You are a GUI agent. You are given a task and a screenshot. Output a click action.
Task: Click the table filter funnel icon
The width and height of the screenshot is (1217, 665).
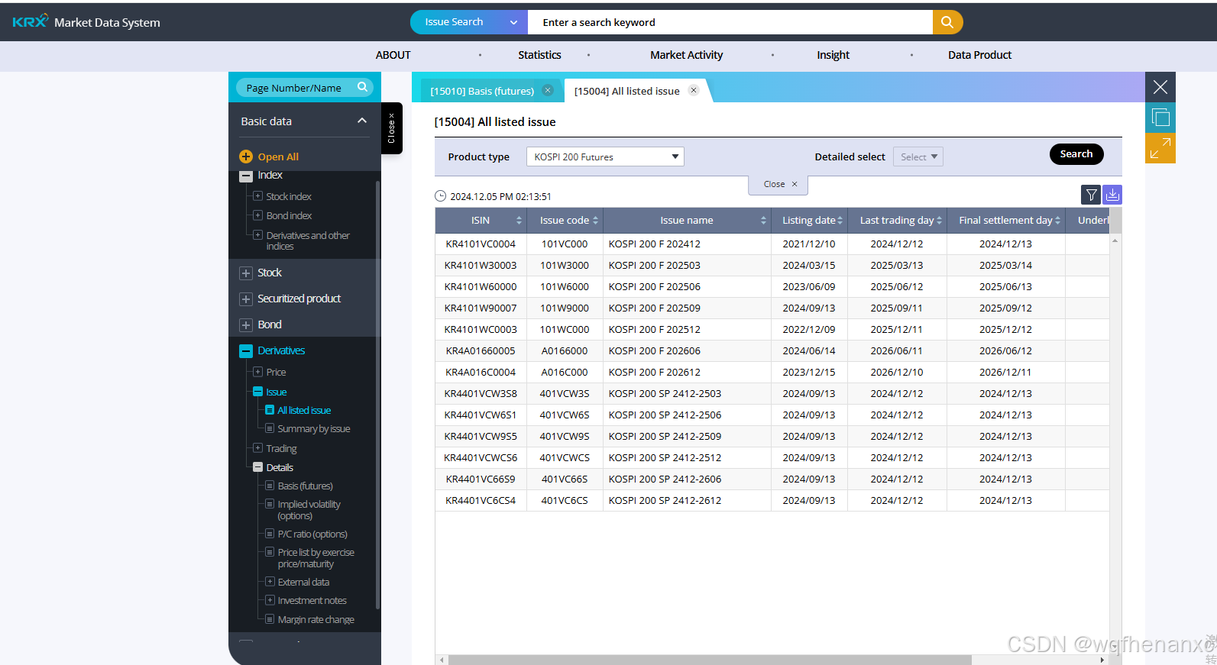[x=1091, y=195]
